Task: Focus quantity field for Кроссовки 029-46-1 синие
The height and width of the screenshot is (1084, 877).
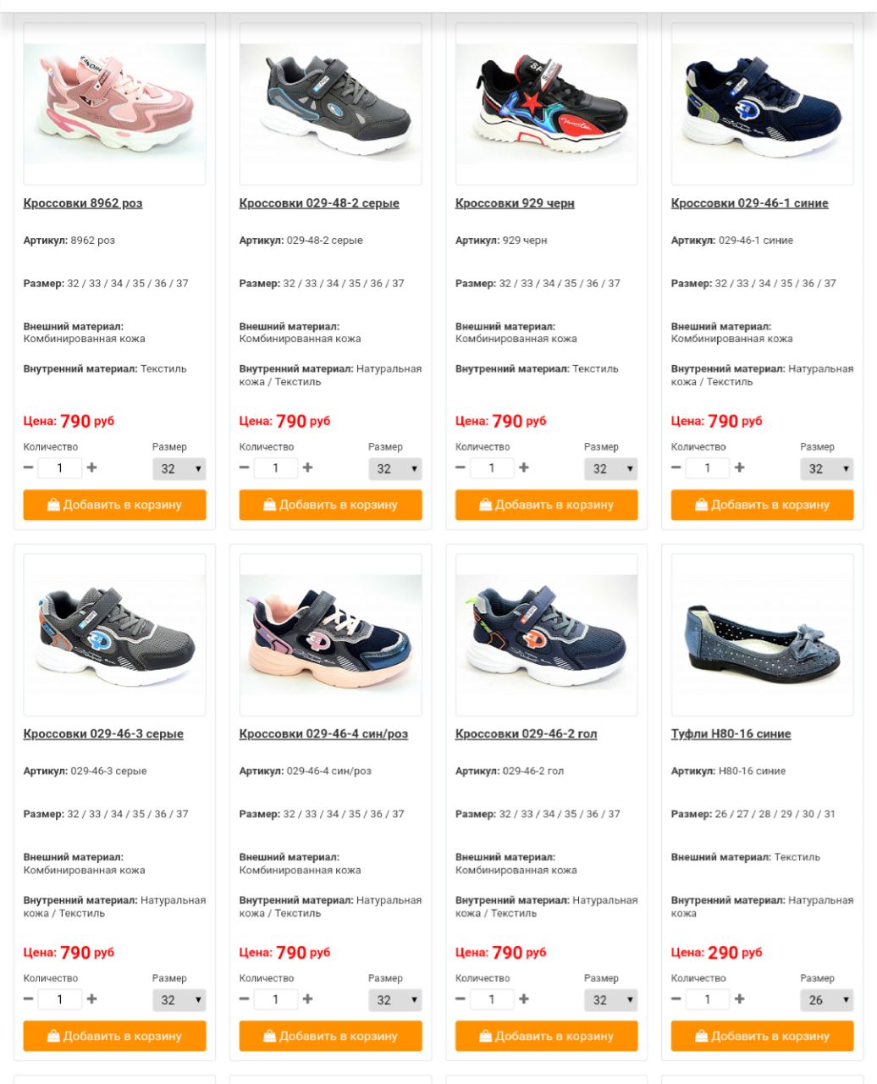Action: point(708,467)
